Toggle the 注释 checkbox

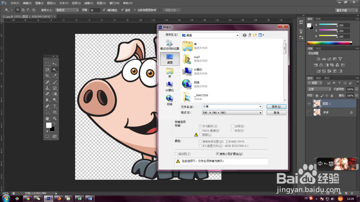[x=233, y=126]
